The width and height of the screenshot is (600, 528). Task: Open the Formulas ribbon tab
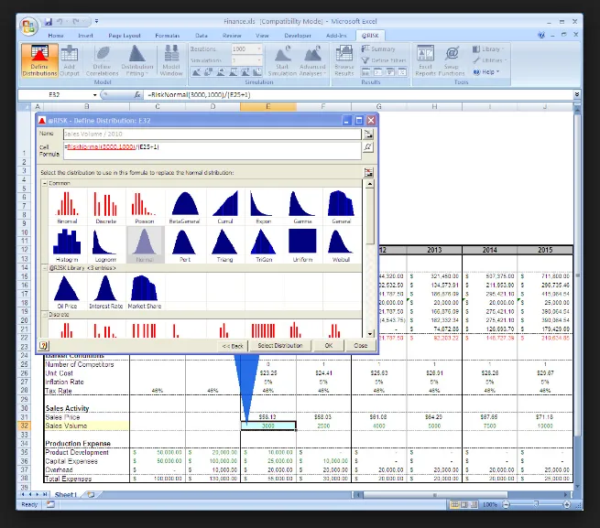click(x=168, y=36)
